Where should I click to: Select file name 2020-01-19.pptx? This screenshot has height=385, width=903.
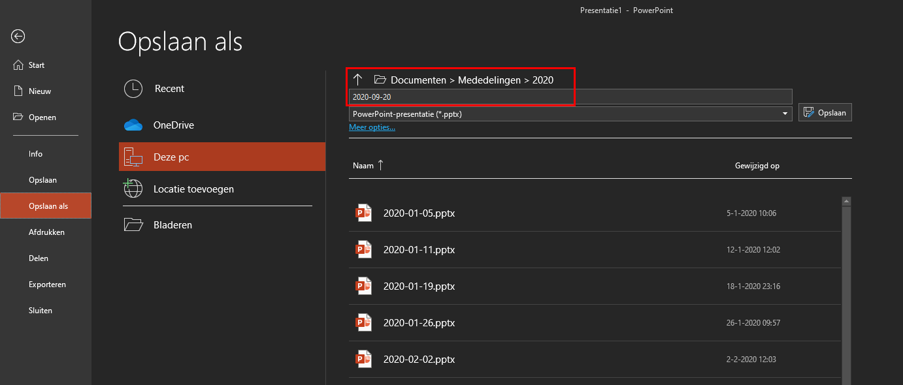click(419, 286)
